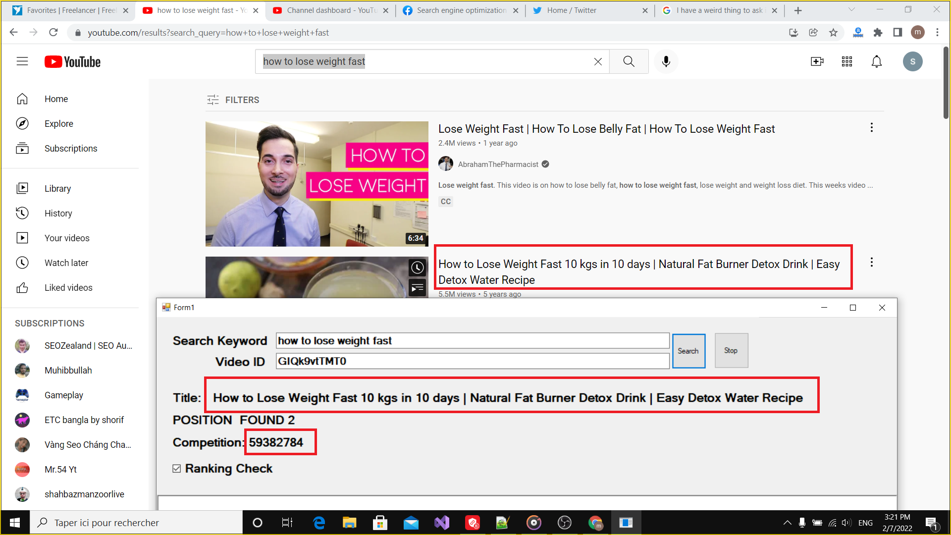
Task: Switch to the 'I have a weird thing' Google tab
Action: [721, 10]
